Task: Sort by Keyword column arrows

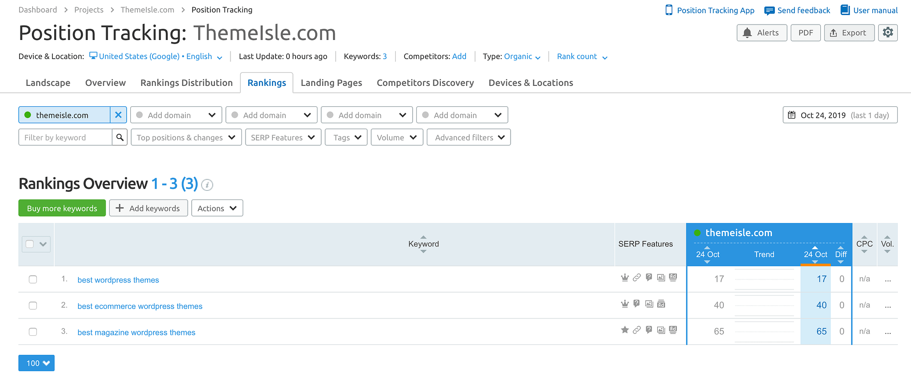Action: [x=423, y=244]
